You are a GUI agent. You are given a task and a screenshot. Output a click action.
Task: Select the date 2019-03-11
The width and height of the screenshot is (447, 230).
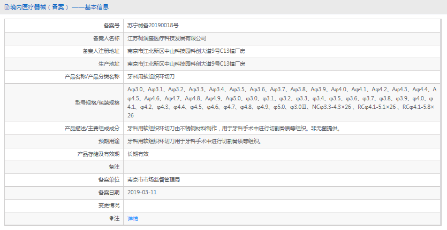pyautogui.click(x=142, y=193)
